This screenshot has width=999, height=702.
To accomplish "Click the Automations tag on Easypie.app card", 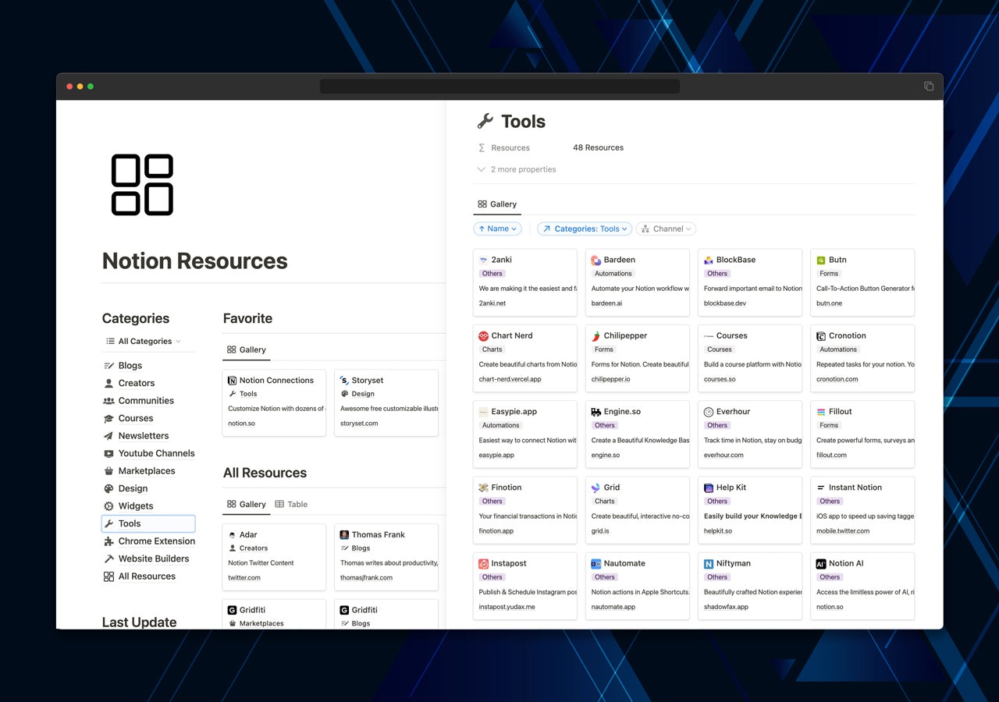I will tap(500, 425).
